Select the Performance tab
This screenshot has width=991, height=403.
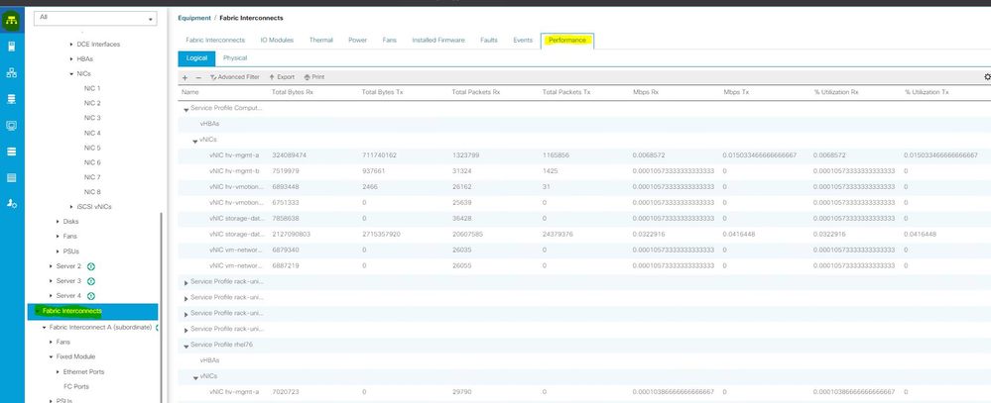(x=566, y=41)
